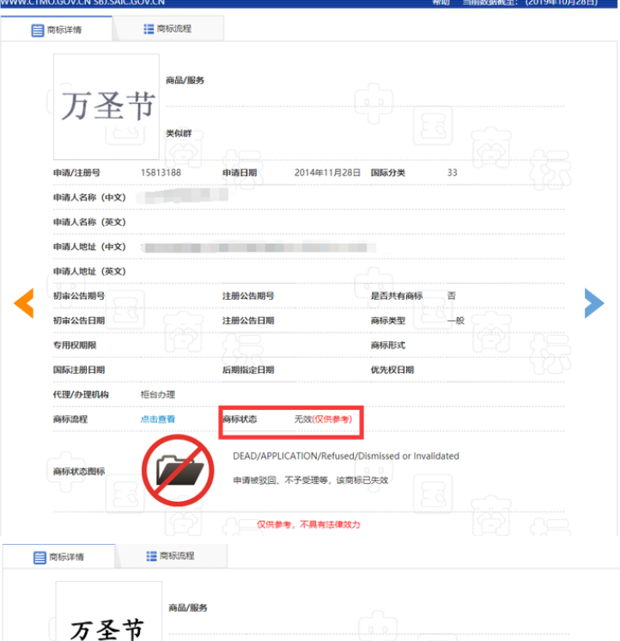The image size is (620, 641).
Task: Click the 点击查看 link for trademark flow
Action: pos(158,419)
